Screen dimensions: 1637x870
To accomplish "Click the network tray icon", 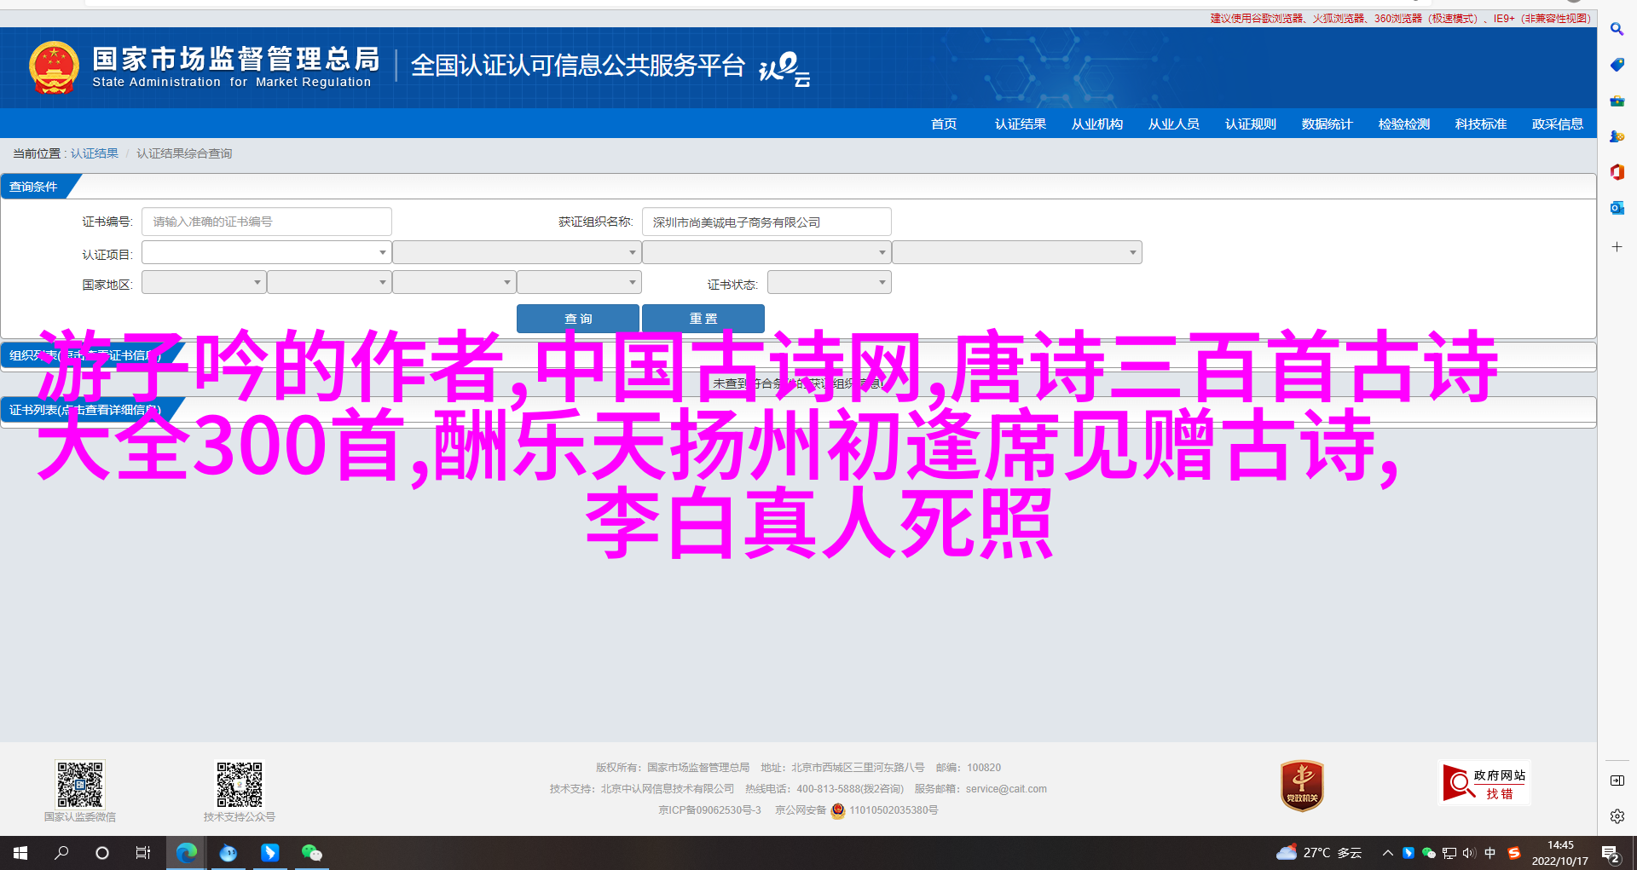I will tap(1449, 853).
